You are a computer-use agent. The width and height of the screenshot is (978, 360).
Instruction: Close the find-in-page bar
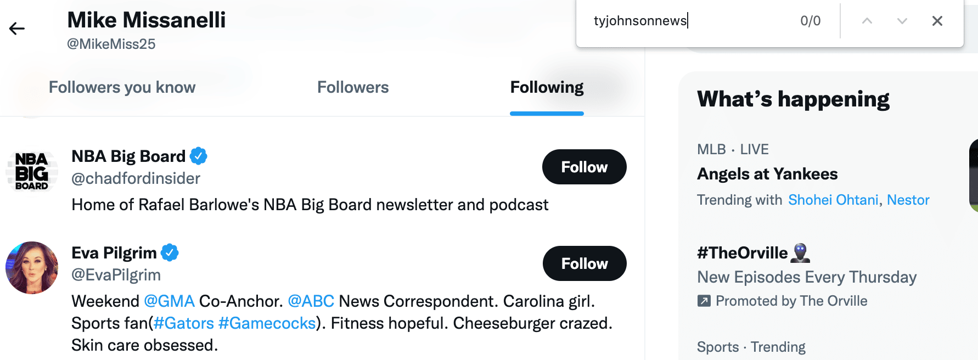(937, 21)
